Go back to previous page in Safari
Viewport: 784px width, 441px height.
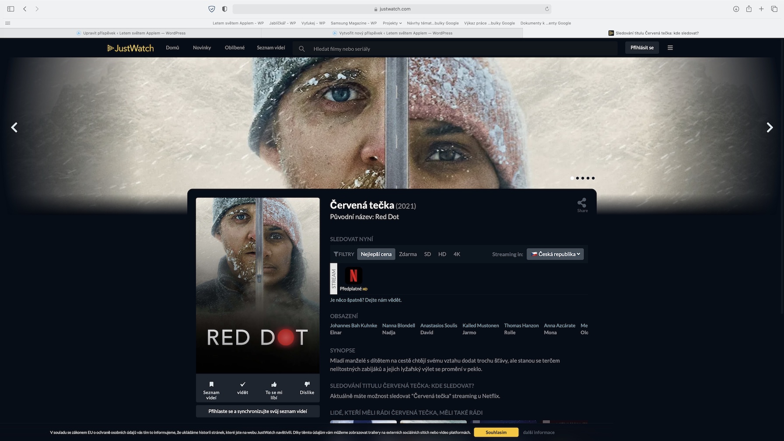(25, 9)
